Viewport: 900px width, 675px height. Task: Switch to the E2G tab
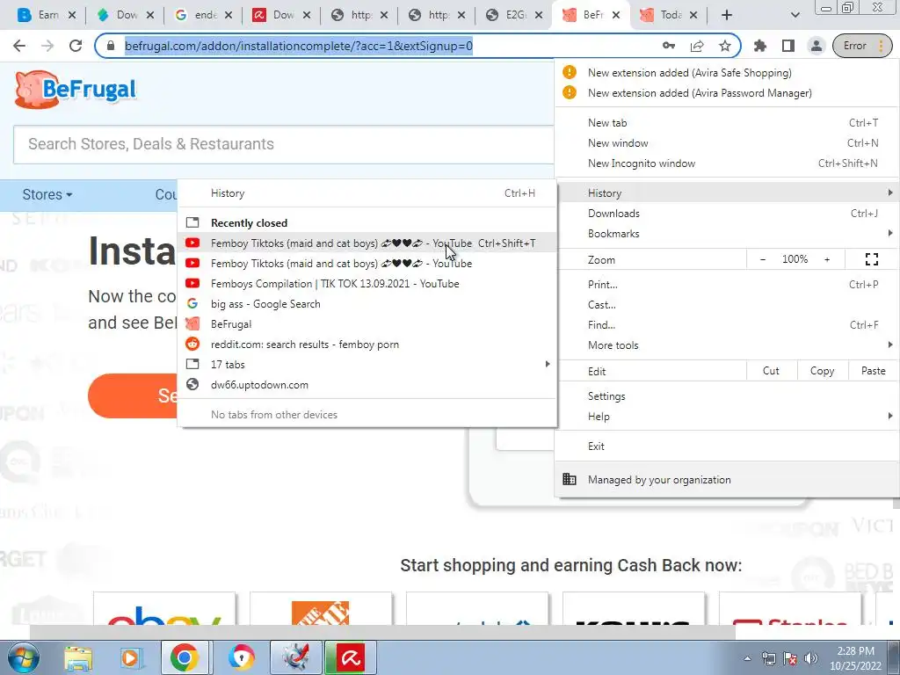(513, 15)
